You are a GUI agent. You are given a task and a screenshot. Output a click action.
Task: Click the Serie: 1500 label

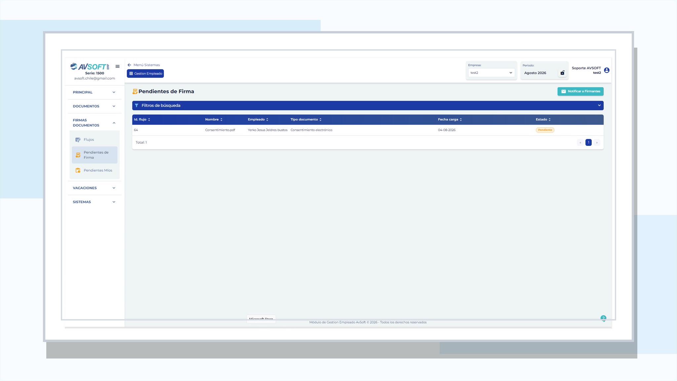tap(95, 73)
